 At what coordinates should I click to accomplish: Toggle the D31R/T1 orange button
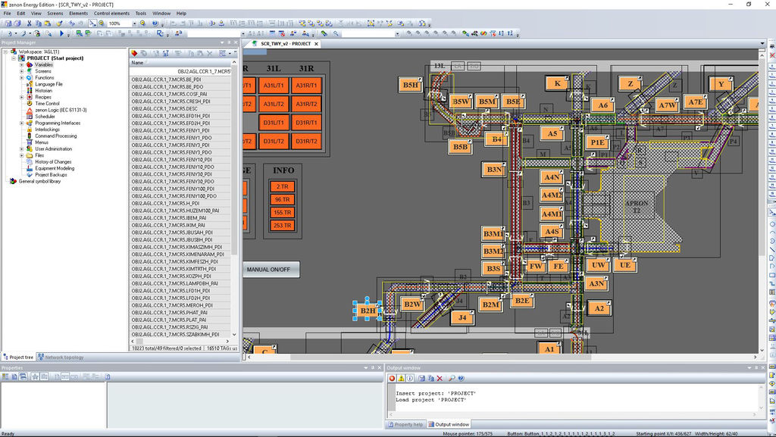pos(306,123)
